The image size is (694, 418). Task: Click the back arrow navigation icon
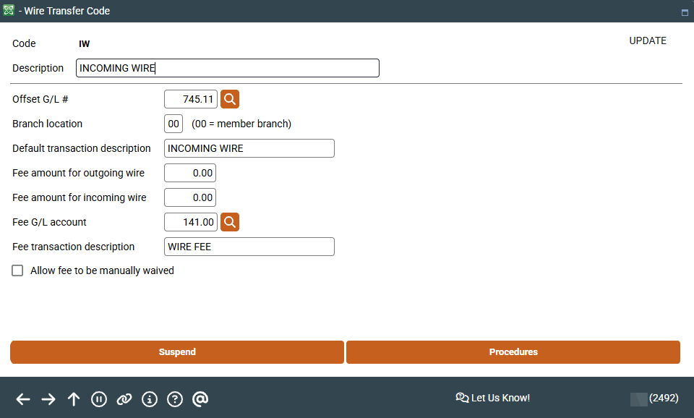pyautogui.click(x=23, y=399)
